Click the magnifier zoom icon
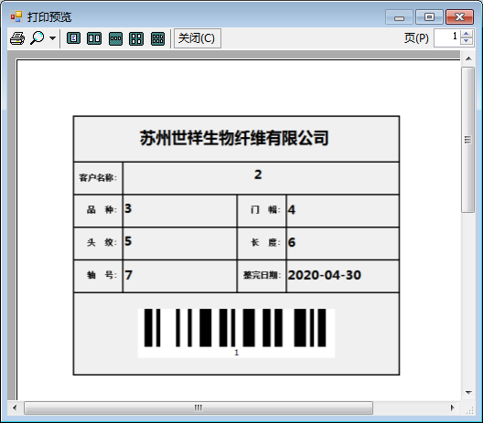 (38, 38)
